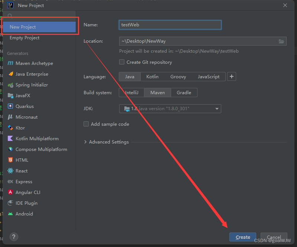Image resolution: width=297 pixels, height=247 pixels.
Task: Tick the Add sample code checkbox
Action: tap(86, 124)
